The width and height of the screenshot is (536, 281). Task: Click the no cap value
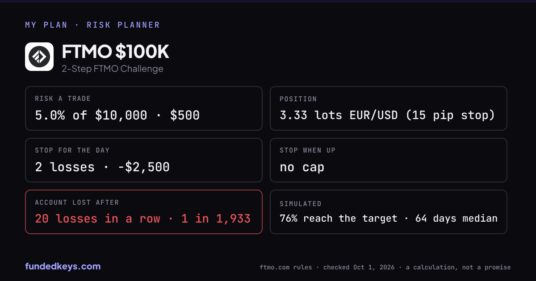(x=302, y=167)
